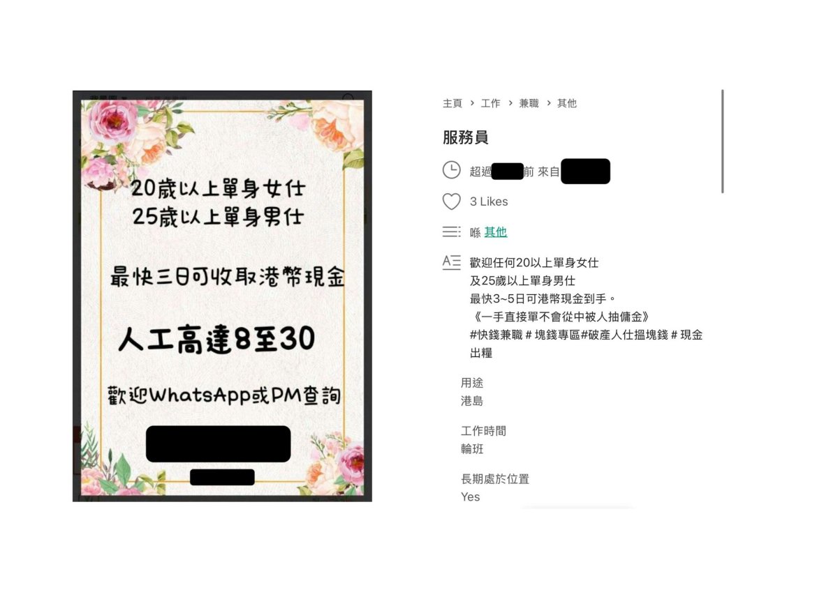Click the chevron after 工作
The width and height of the screenshot is (838, 592).
[510, 103]
